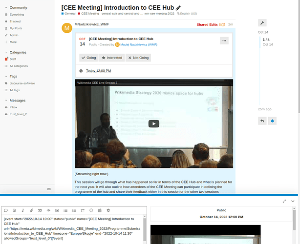Mark yourself as Going to event
300x244 pixels.
[x=89, y=58]
